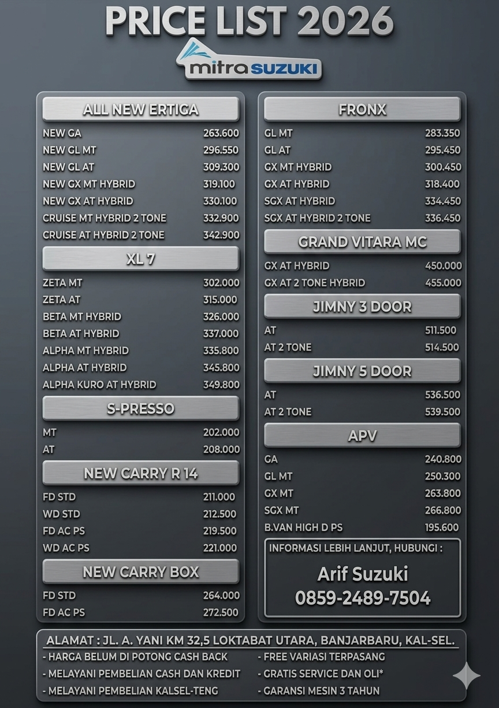Click the sparkle star icon bottom right
This screenshot has height=708, width=499.
coord(466,675)
